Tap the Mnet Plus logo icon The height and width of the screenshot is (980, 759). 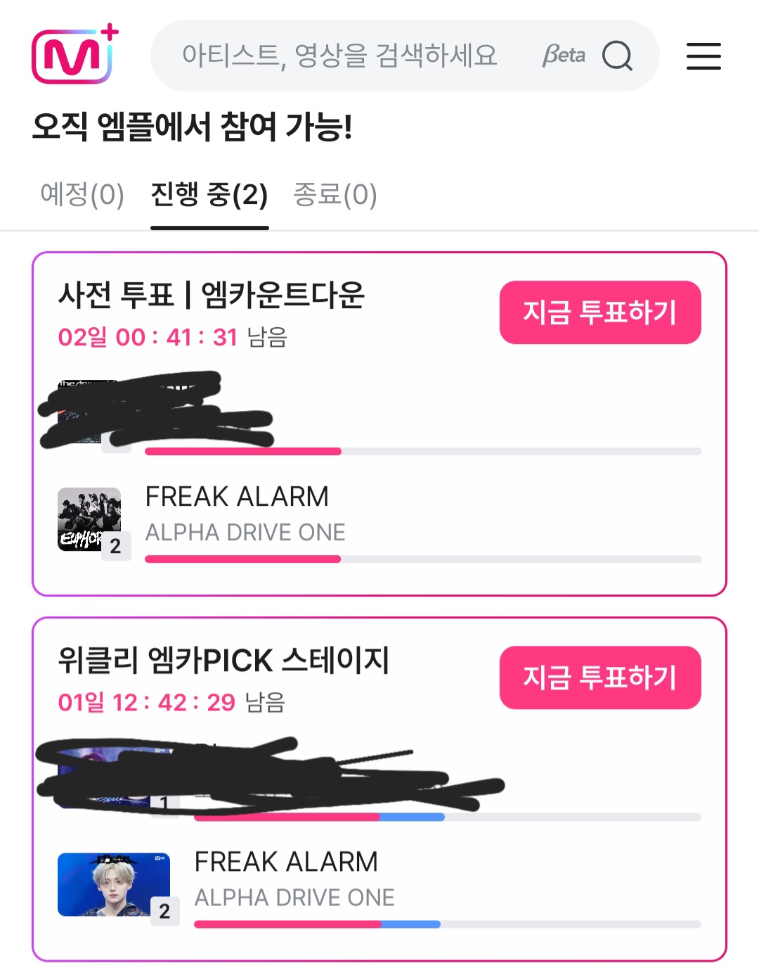[x=75, y=55]
